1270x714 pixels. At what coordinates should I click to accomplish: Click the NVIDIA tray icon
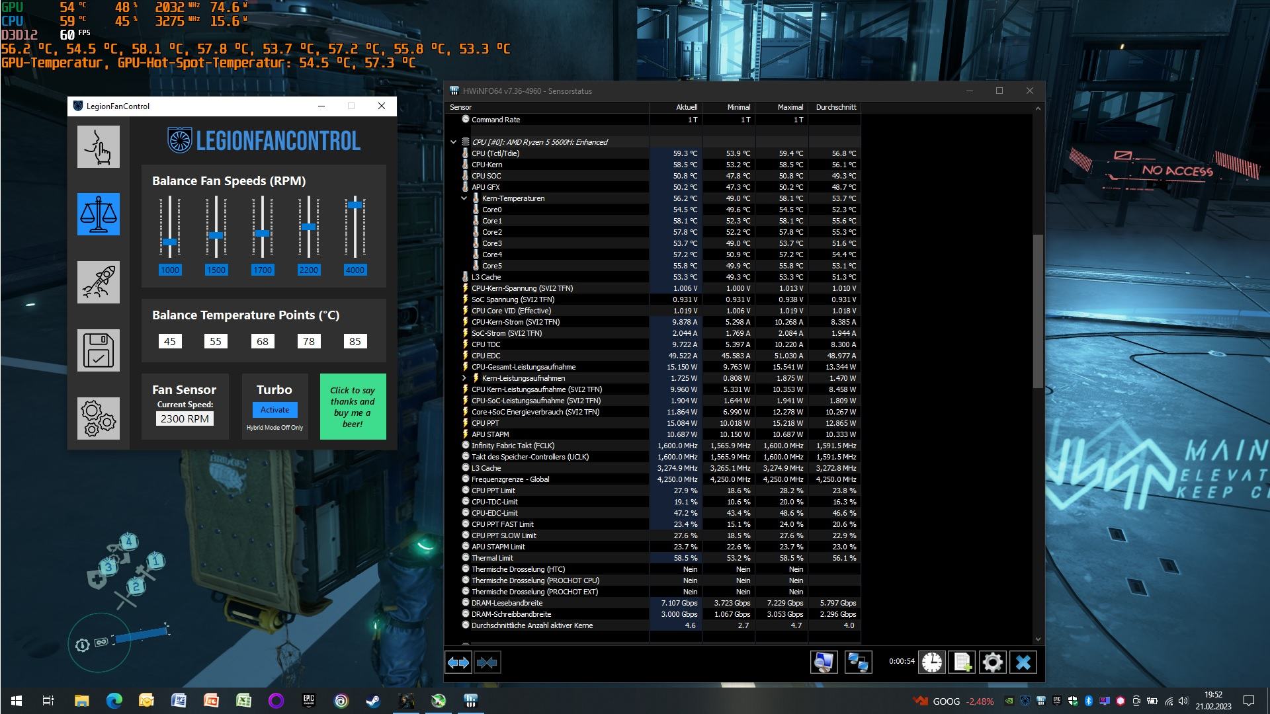(1009, 701)
